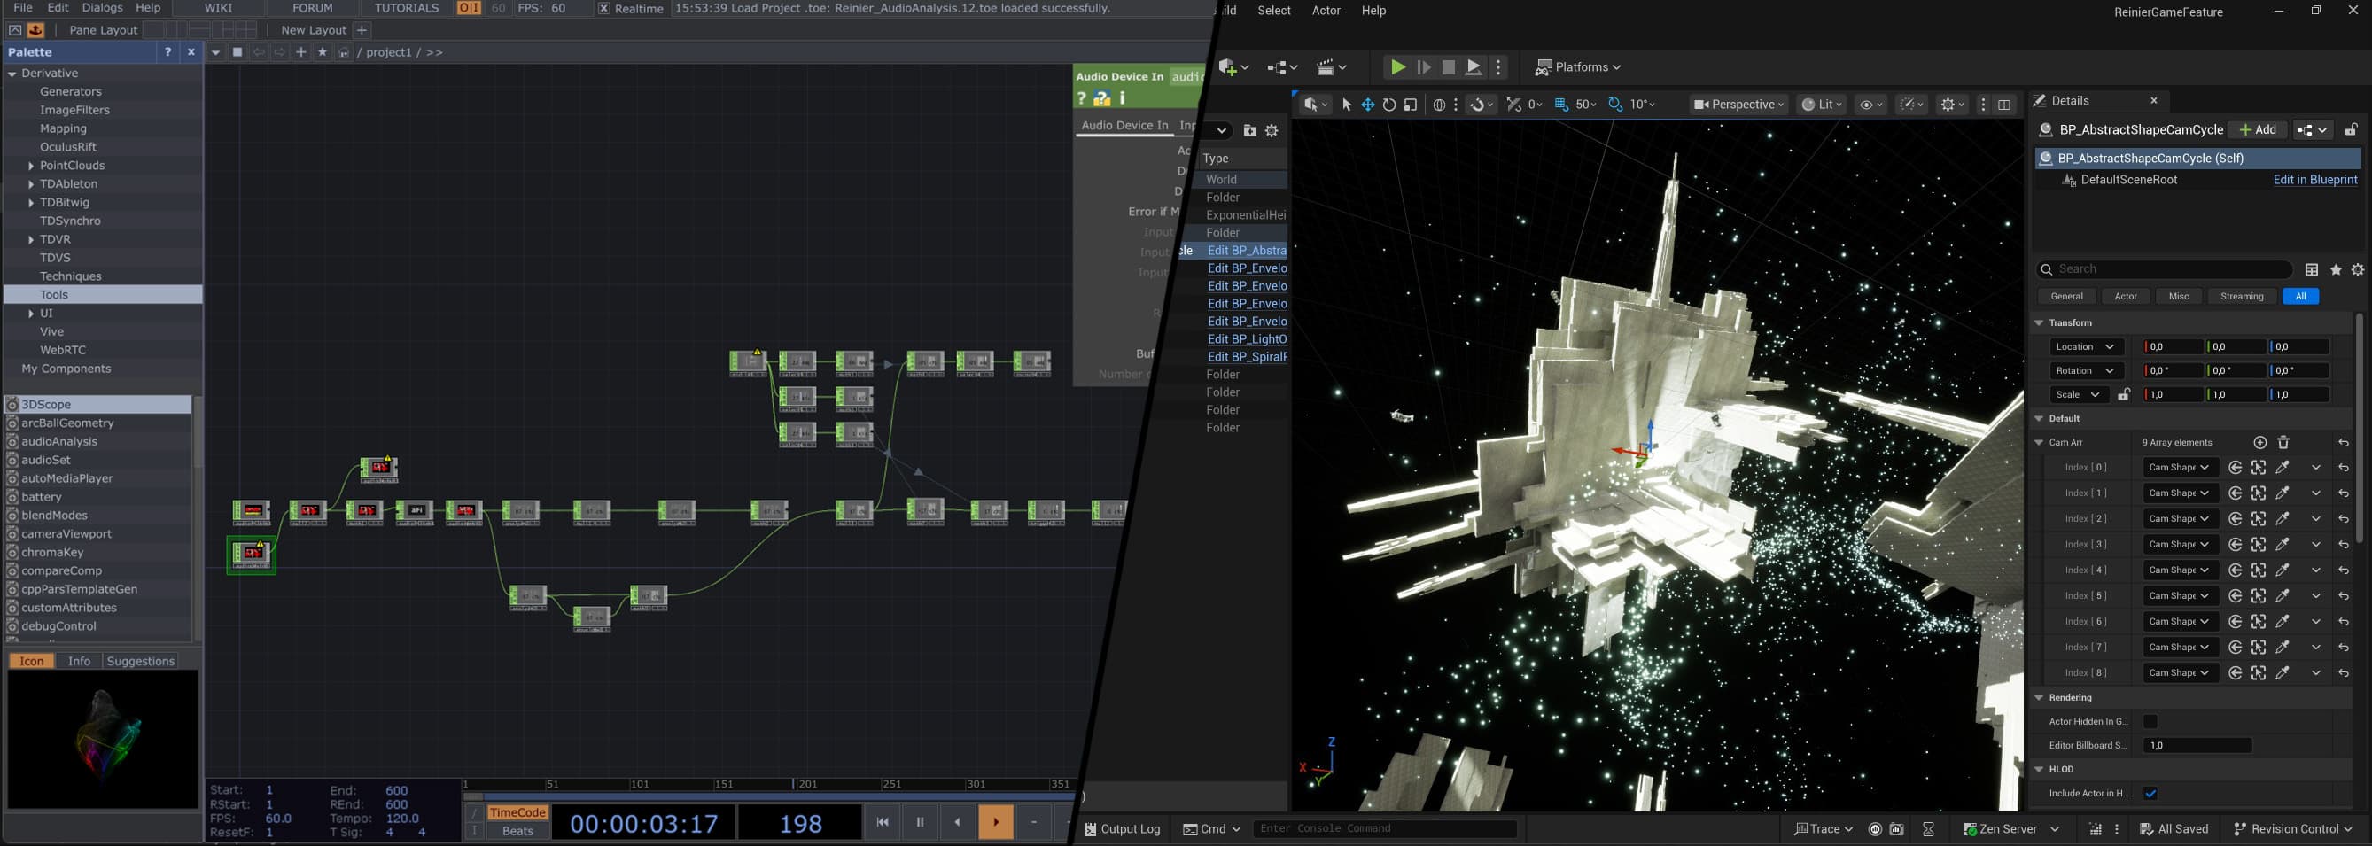Add an element to the Cam Arr array
Screen dimensions: 2372x846
[2259, 443]
